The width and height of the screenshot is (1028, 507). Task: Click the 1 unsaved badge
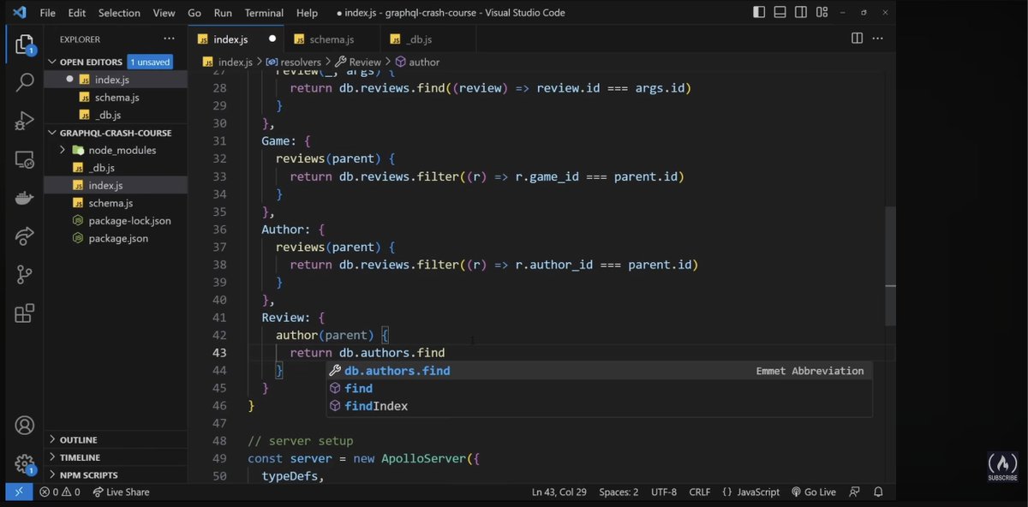pyautogui.click(x=151, y=62)
